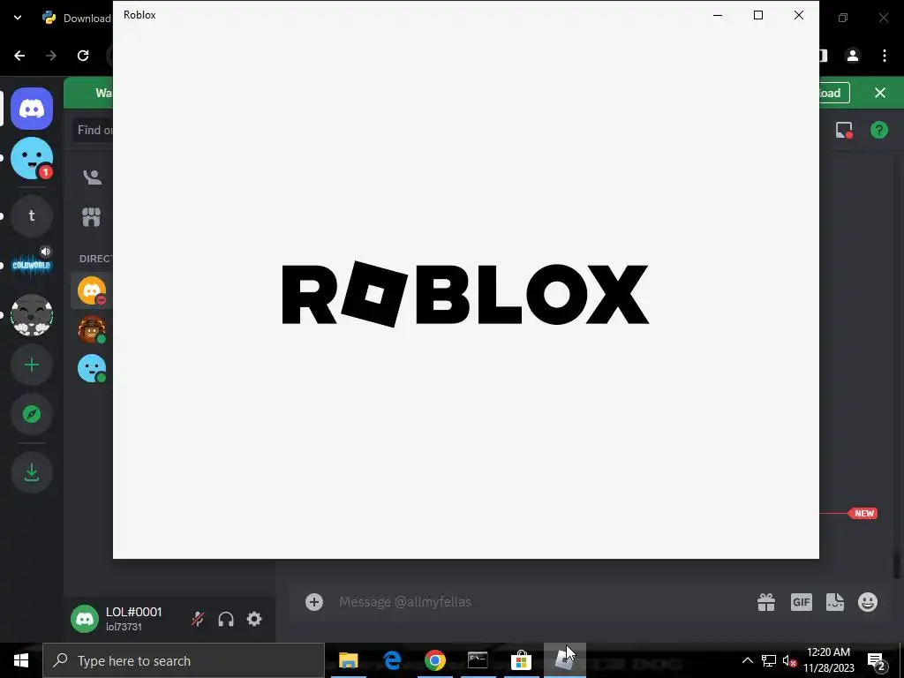Open browser three-dot menu

pos(885,56)
